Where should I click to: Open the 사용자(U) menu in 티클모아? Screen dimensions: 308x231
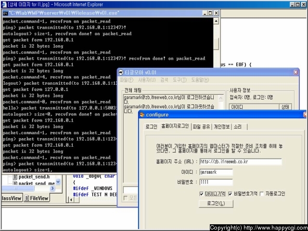tap(147, 80)
